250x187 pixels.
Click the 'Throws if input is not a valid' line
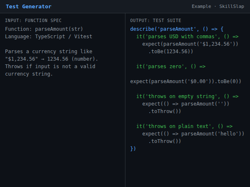point(48,66)
